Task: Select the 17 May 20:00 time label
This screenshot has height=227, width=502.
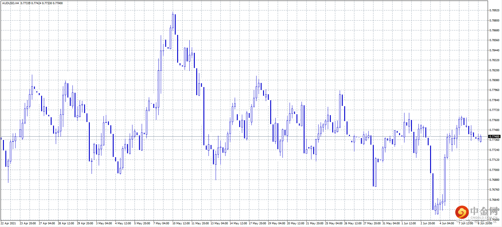Action: 257,223
